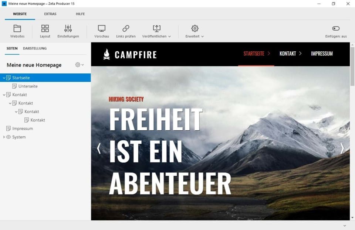This screenshot has height=230, width=355.
Task: Click the Veröffentlichen upload icon
Action: click(x=156, y=28)
